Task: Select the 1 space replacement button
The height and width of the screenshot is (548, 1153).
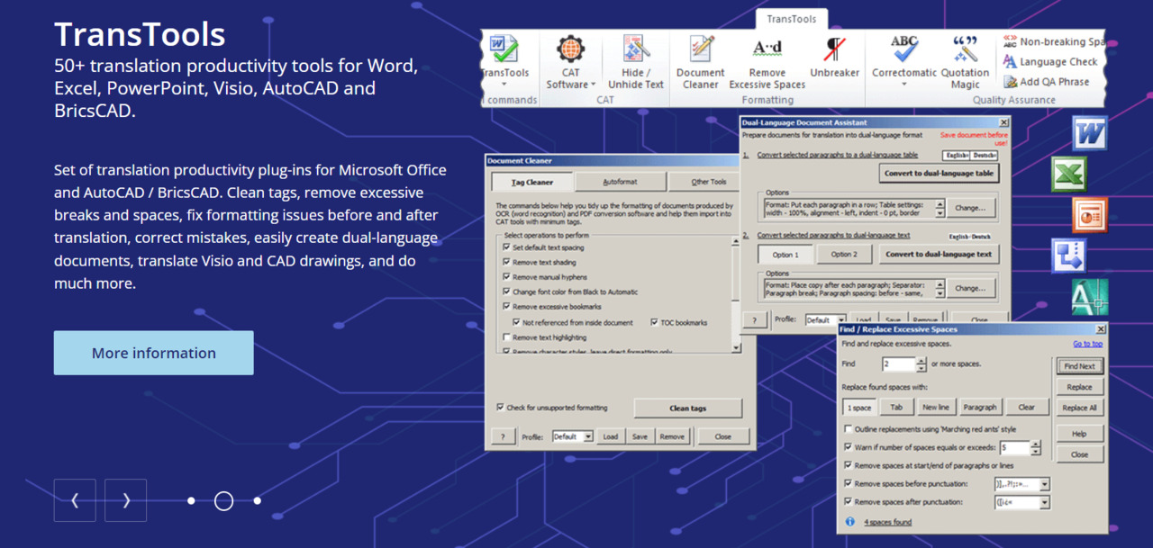Action: coord(859,407)
